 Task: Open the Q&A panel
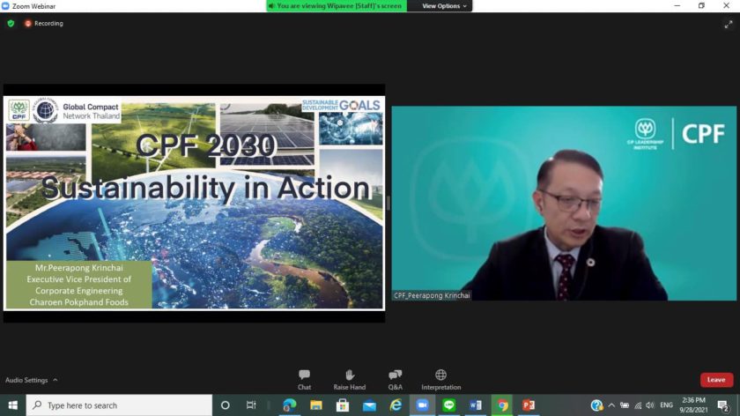click(396, 379)
